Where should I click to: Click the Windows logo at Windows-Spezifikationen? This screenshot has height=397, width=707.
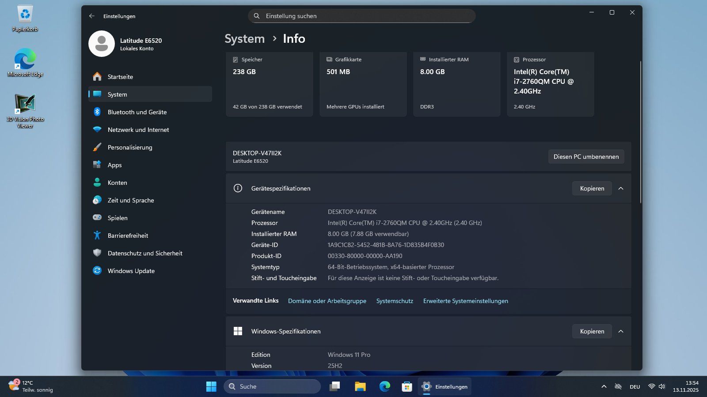[238, 331]
